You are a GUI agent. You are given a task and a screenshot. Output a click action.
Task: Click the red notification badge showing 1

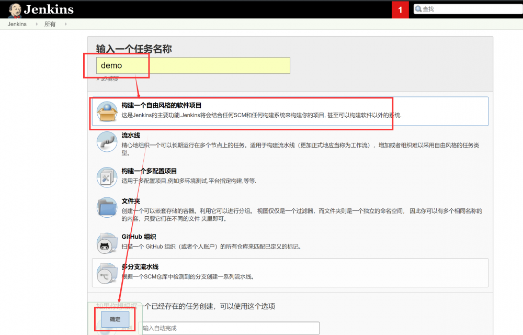coord(400,9)
